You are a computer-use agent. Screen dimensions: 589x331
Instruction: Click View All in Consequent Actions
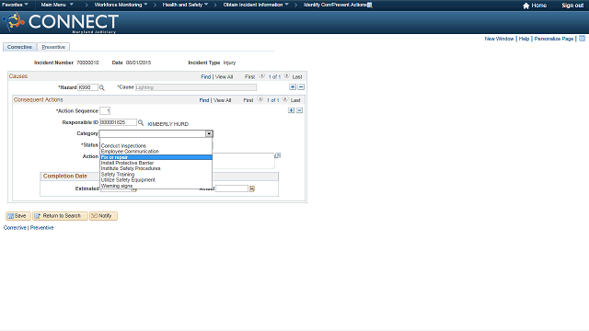tap(223, 100)
